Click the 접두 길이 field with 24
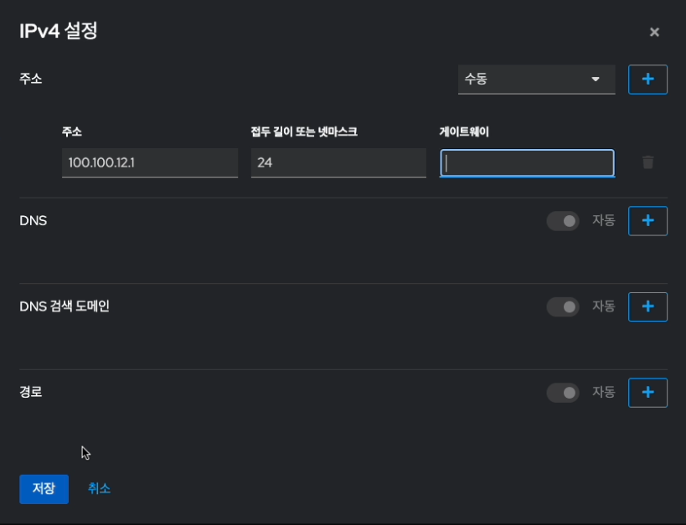 (338, 162)
